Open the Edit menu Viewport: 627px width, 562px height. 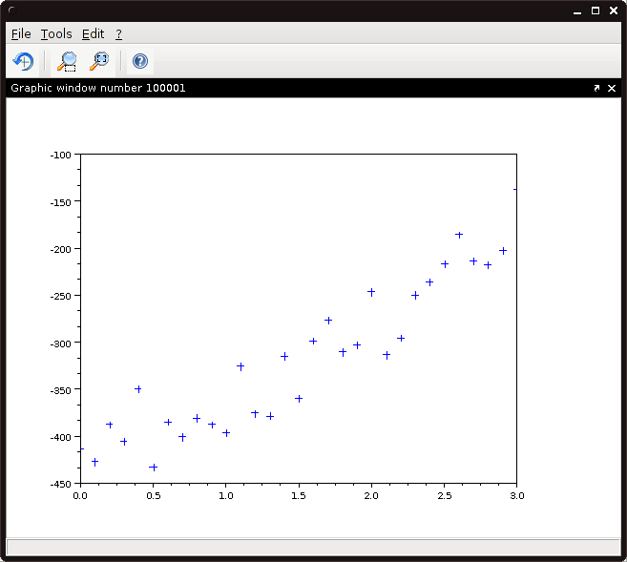point(93,33)
